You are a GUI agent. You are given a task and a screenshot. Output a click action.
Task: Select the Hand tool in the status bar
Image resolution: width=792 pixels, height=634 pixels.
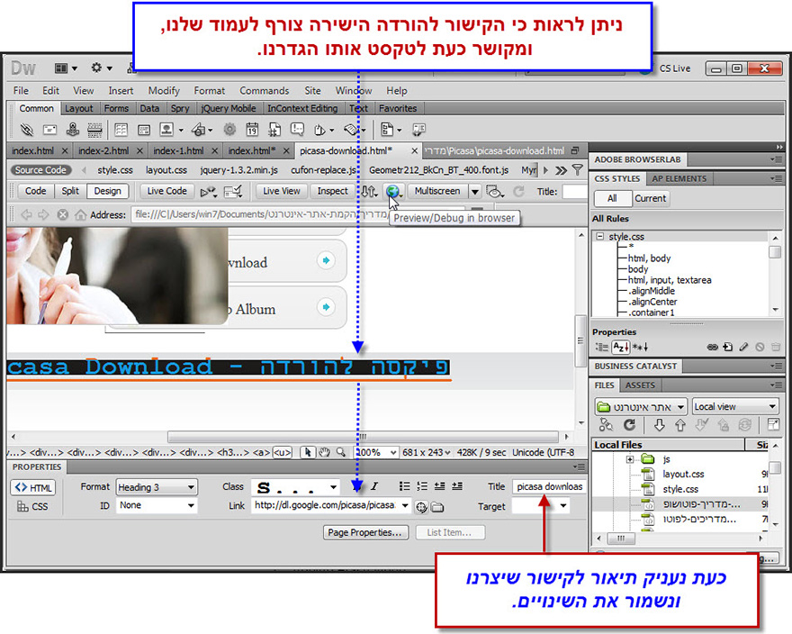pos(324,452)
